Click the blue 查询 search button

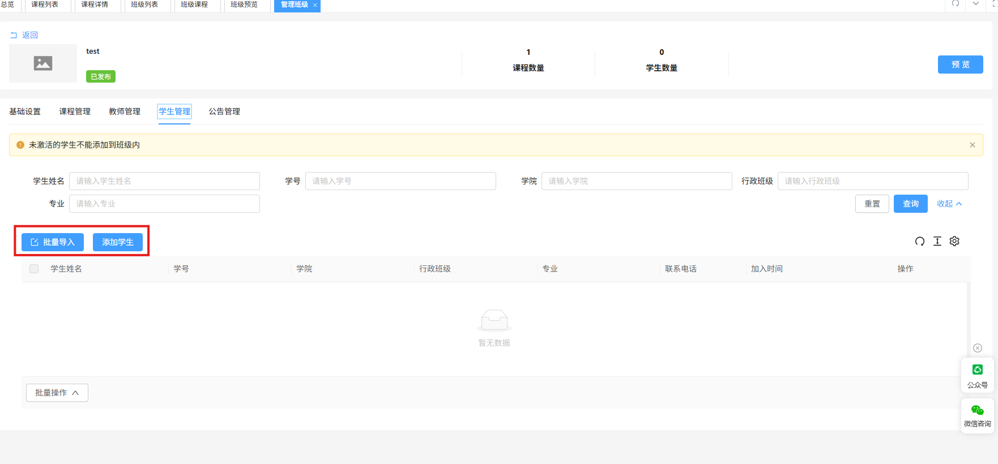click(x=910, y=204)
